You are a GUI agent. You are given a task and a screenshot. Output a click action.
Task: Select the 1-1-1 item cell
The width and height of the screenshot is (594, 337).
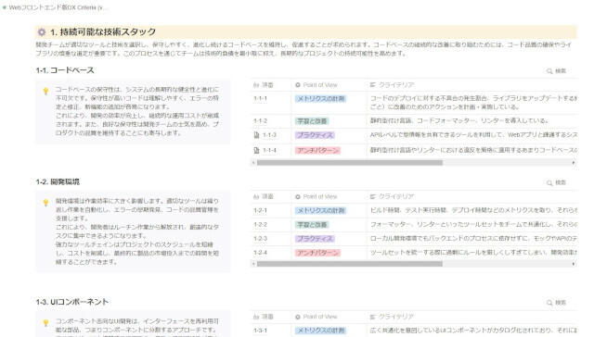261,99
